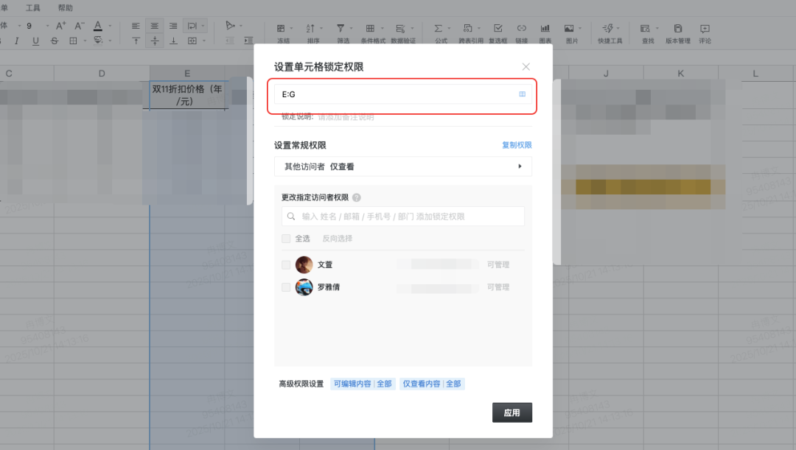The height and width of the screenshot is (450, 796).
Task: Click the 复制权限 link
Action: pos(517,145)
